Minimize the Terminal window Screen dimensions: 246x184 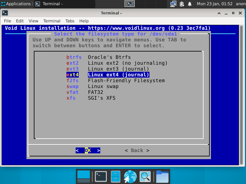click(226, 13)
